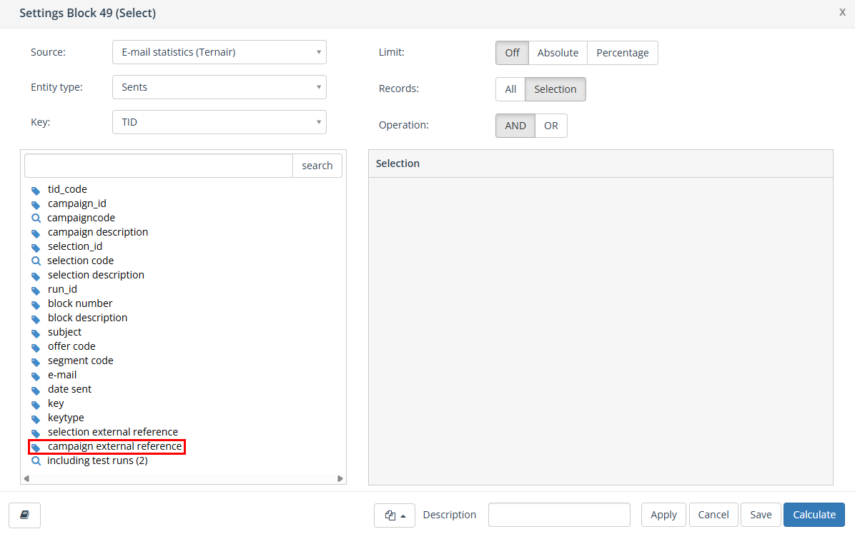The height and width of the screenshot is (539, 855).
Task: Select the 'campaign description' field label
Action: click(x=98, y=232)
